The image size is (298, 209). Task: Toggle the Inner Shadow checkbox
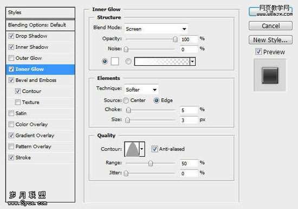tap(11, 47)
